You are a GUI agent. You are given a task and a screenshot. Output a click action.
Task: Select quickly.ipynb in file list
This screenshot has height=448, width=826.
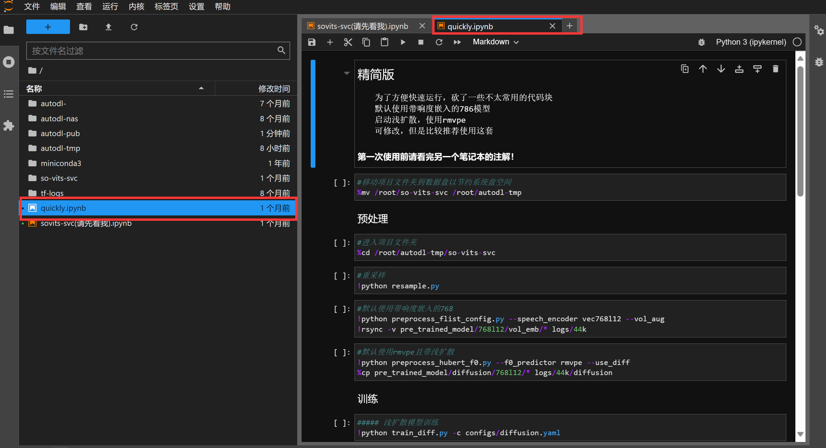(158, 208)
